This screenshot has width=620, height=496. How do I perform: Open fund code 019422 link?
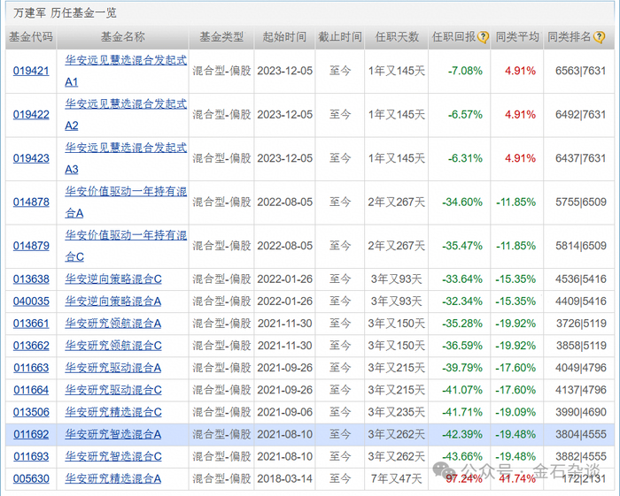click(x=31, y=115)
